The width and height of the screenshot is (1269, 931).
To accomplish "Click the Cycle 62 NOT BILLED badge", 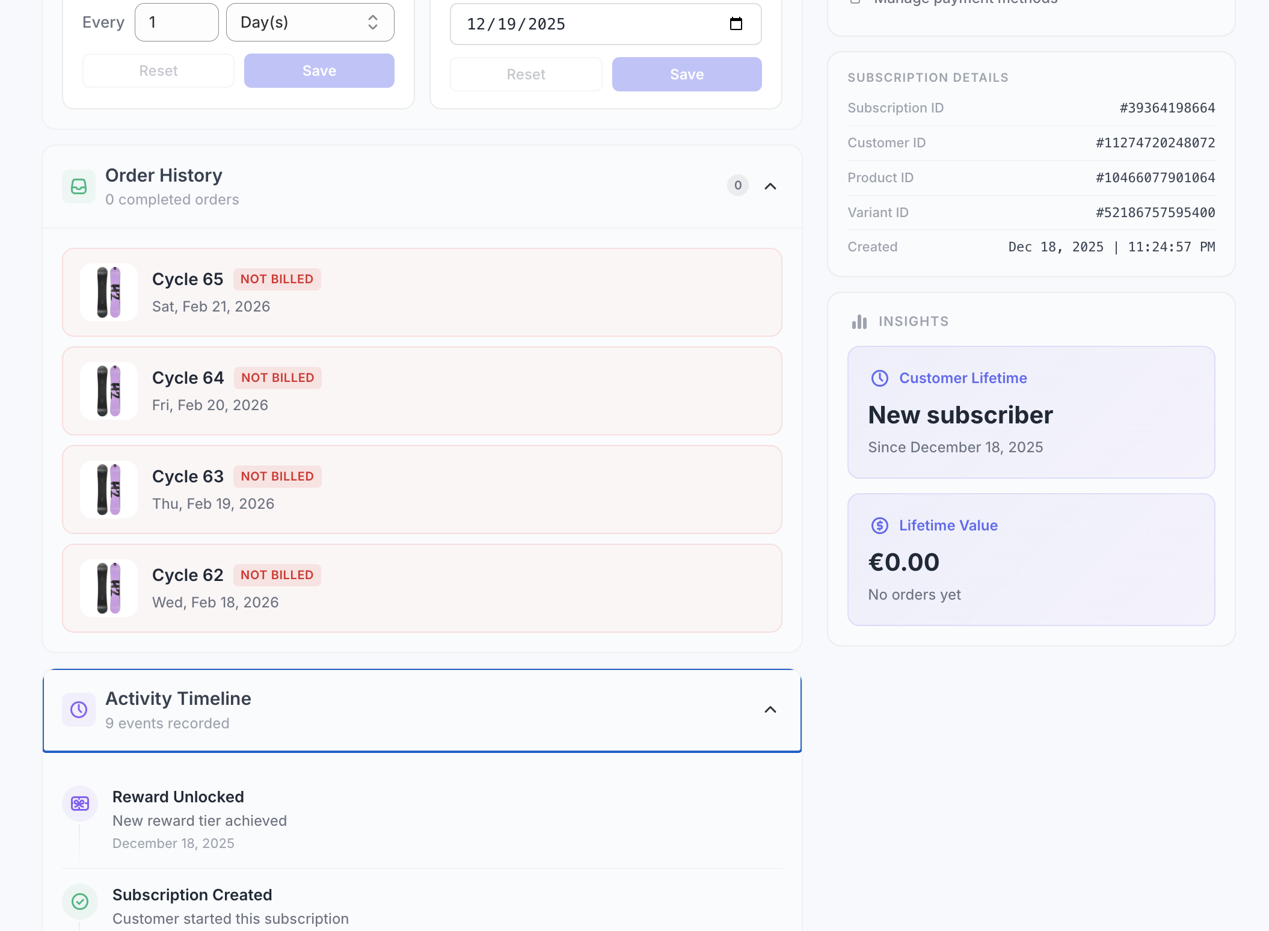I will tap(277, 575).
